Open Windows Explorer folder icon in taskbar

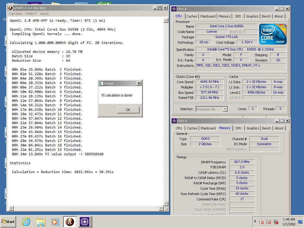point(41,221)
